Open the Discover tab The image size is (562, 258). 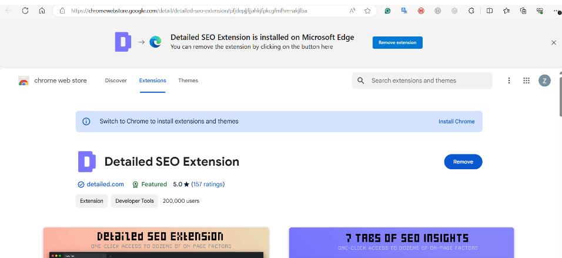click(116, 81)
